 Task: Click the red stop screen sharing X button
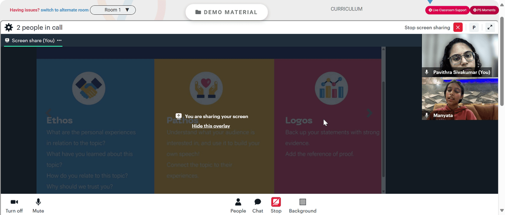click(x=458, y=27)
